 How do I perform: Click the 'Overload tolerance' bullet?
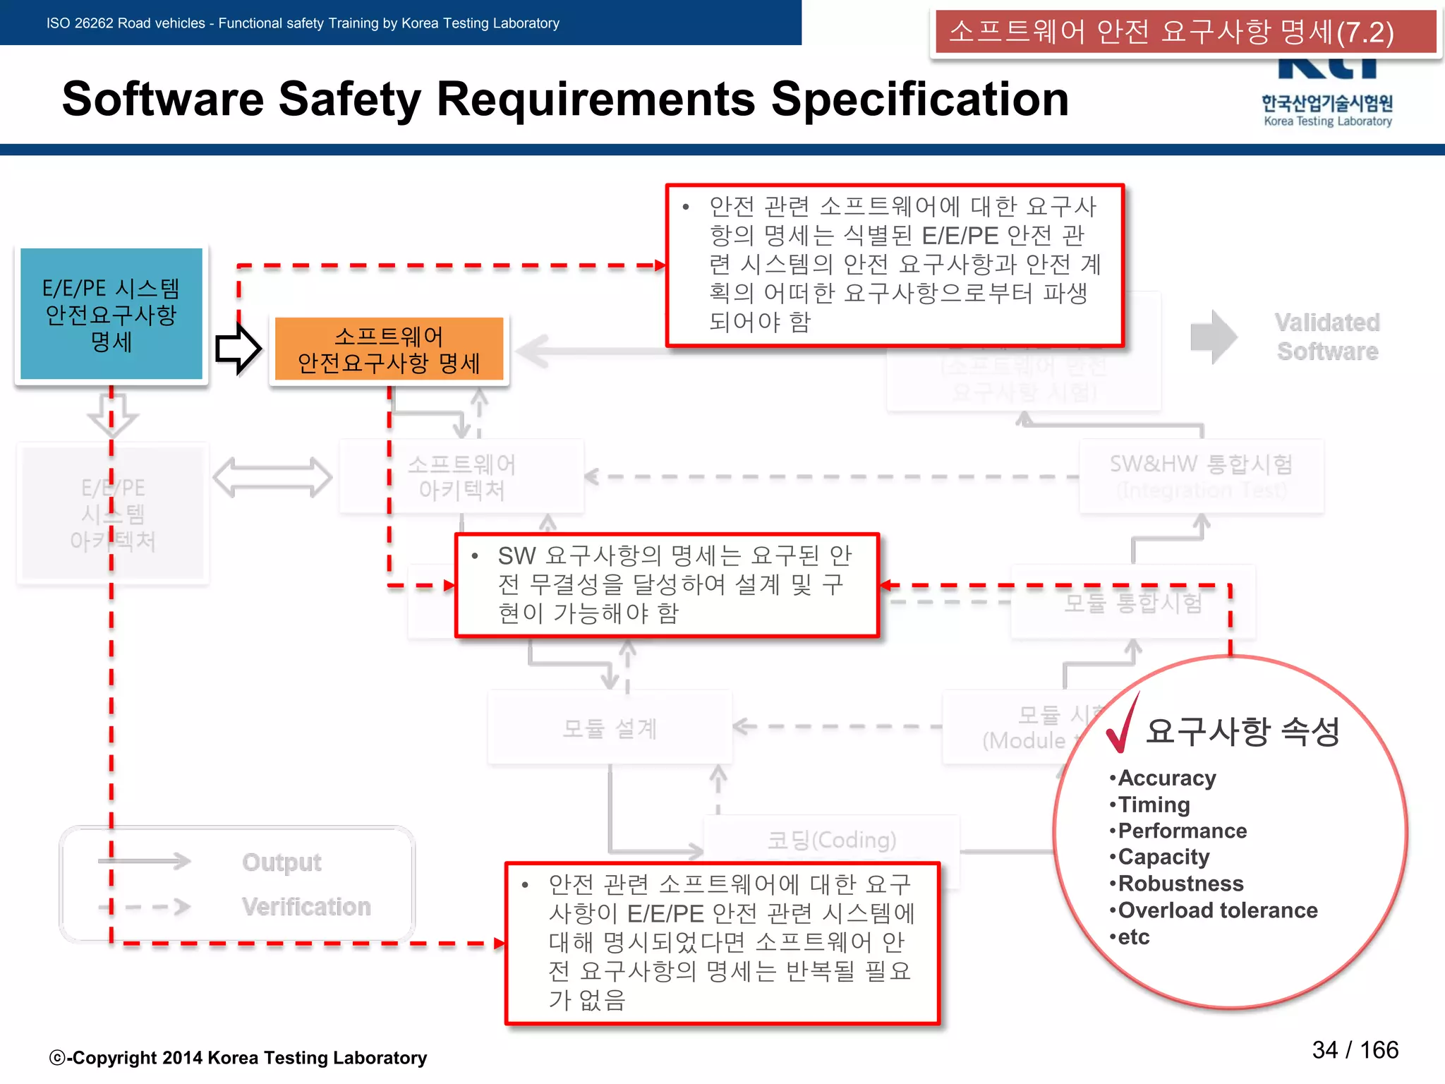[1213, 910]
